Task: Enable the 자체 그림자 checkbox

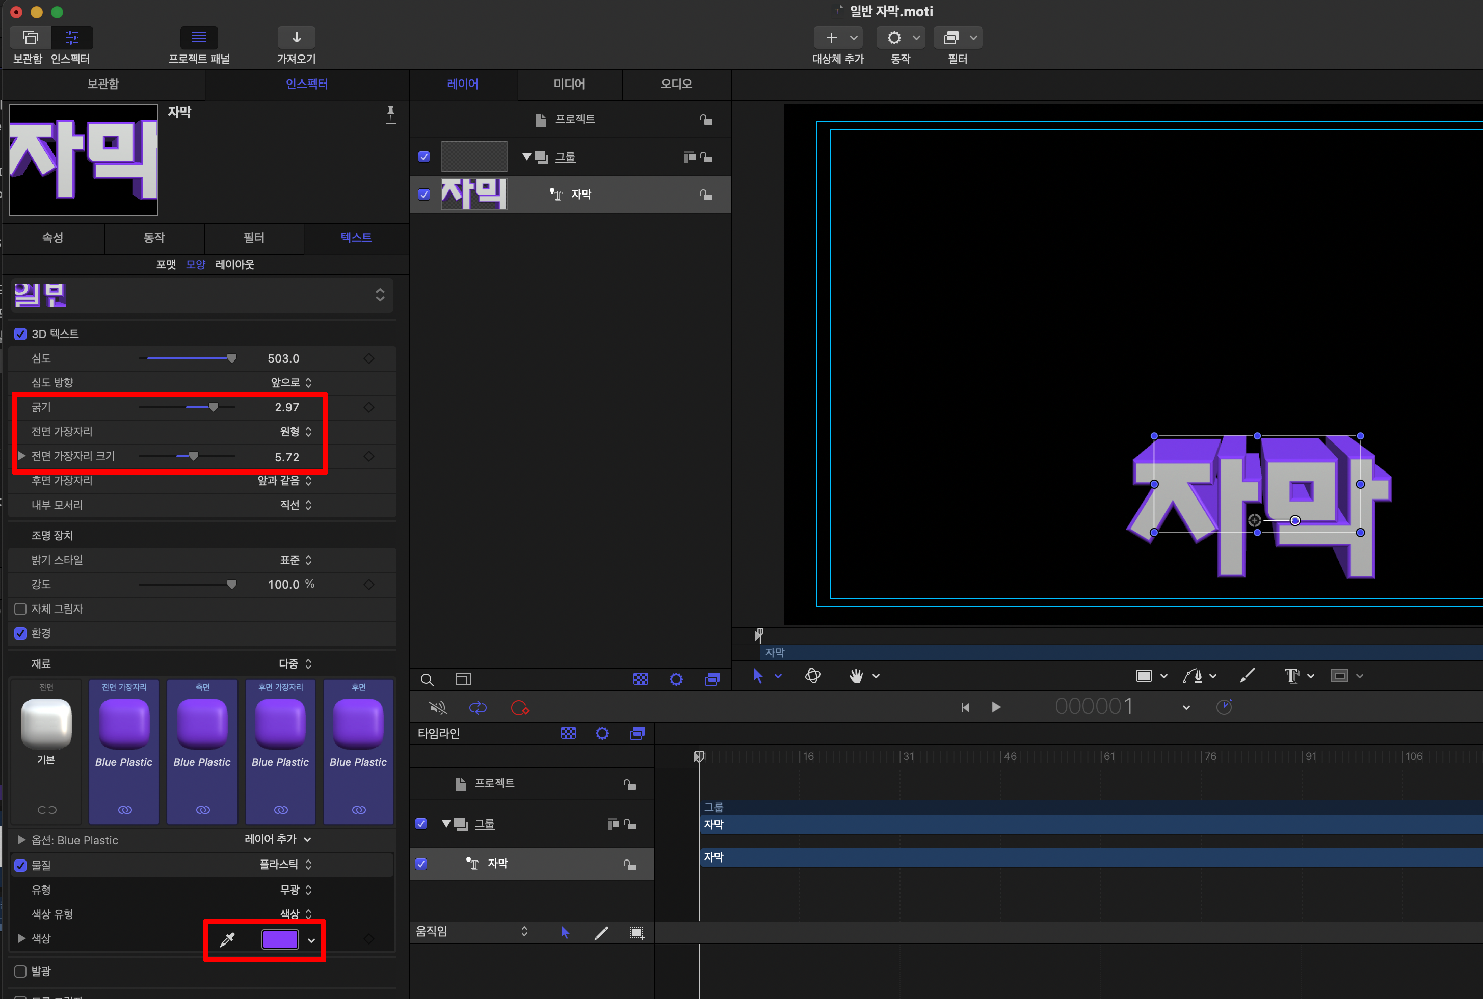Action: (20, 608)
